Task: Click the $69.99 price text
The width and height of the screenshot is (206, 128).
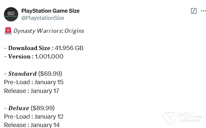Action: click(50, 73)
